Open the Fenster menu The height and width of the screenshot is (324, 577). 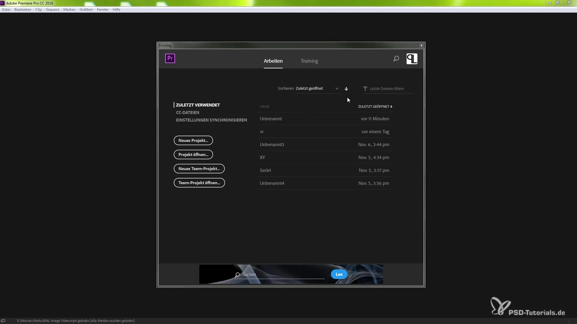point(103,10)
